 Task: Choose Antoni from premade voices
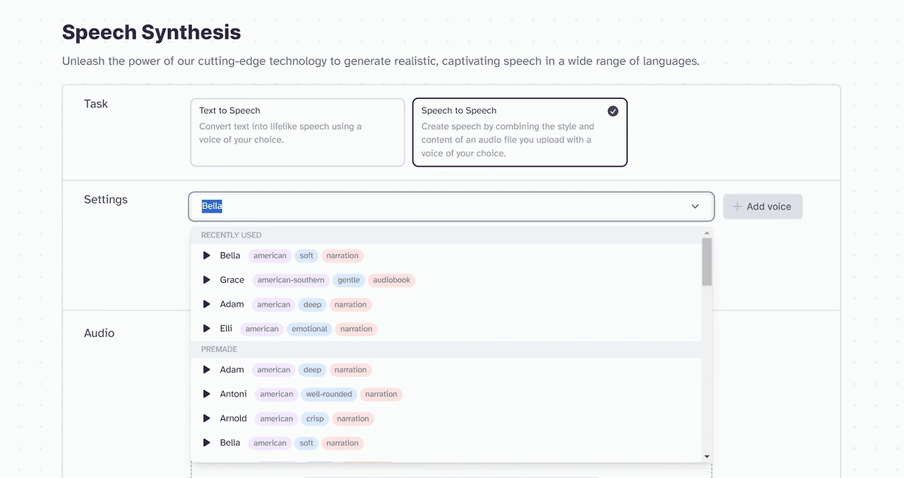tap(234, 394)
